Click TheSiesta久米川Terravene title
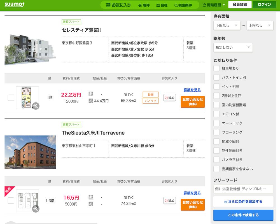 tap(93, 133)
